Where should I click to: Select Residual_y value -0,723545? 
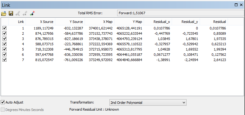tap(190, 33)
